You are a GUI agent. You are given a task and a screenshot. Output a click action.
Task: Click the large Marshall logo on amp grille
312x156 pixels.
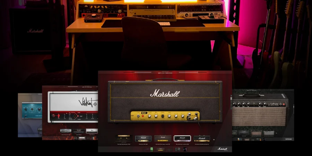165,93
